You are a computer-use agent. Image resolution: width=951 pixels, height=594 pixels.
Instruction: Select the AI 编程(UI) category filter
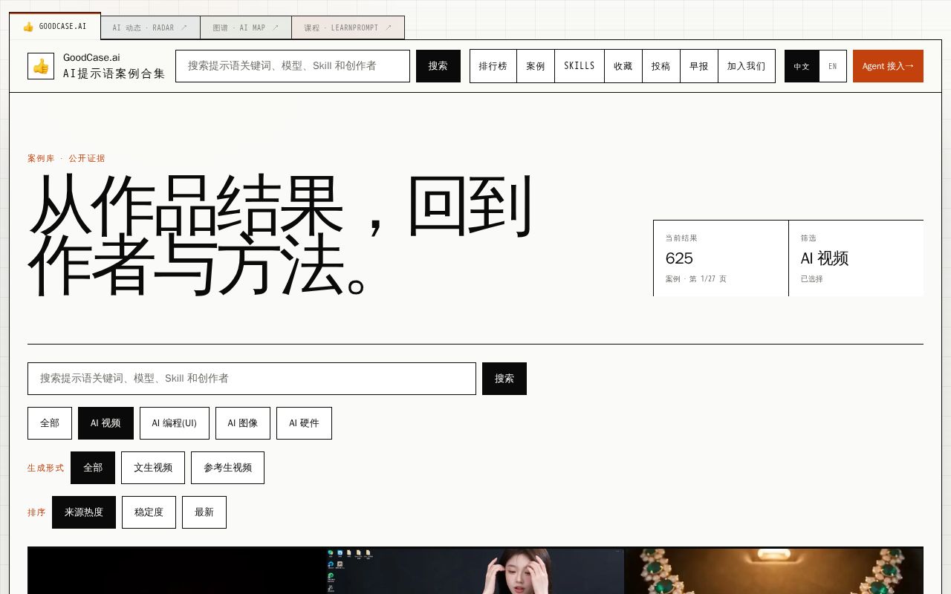click(x=175, y=423)
